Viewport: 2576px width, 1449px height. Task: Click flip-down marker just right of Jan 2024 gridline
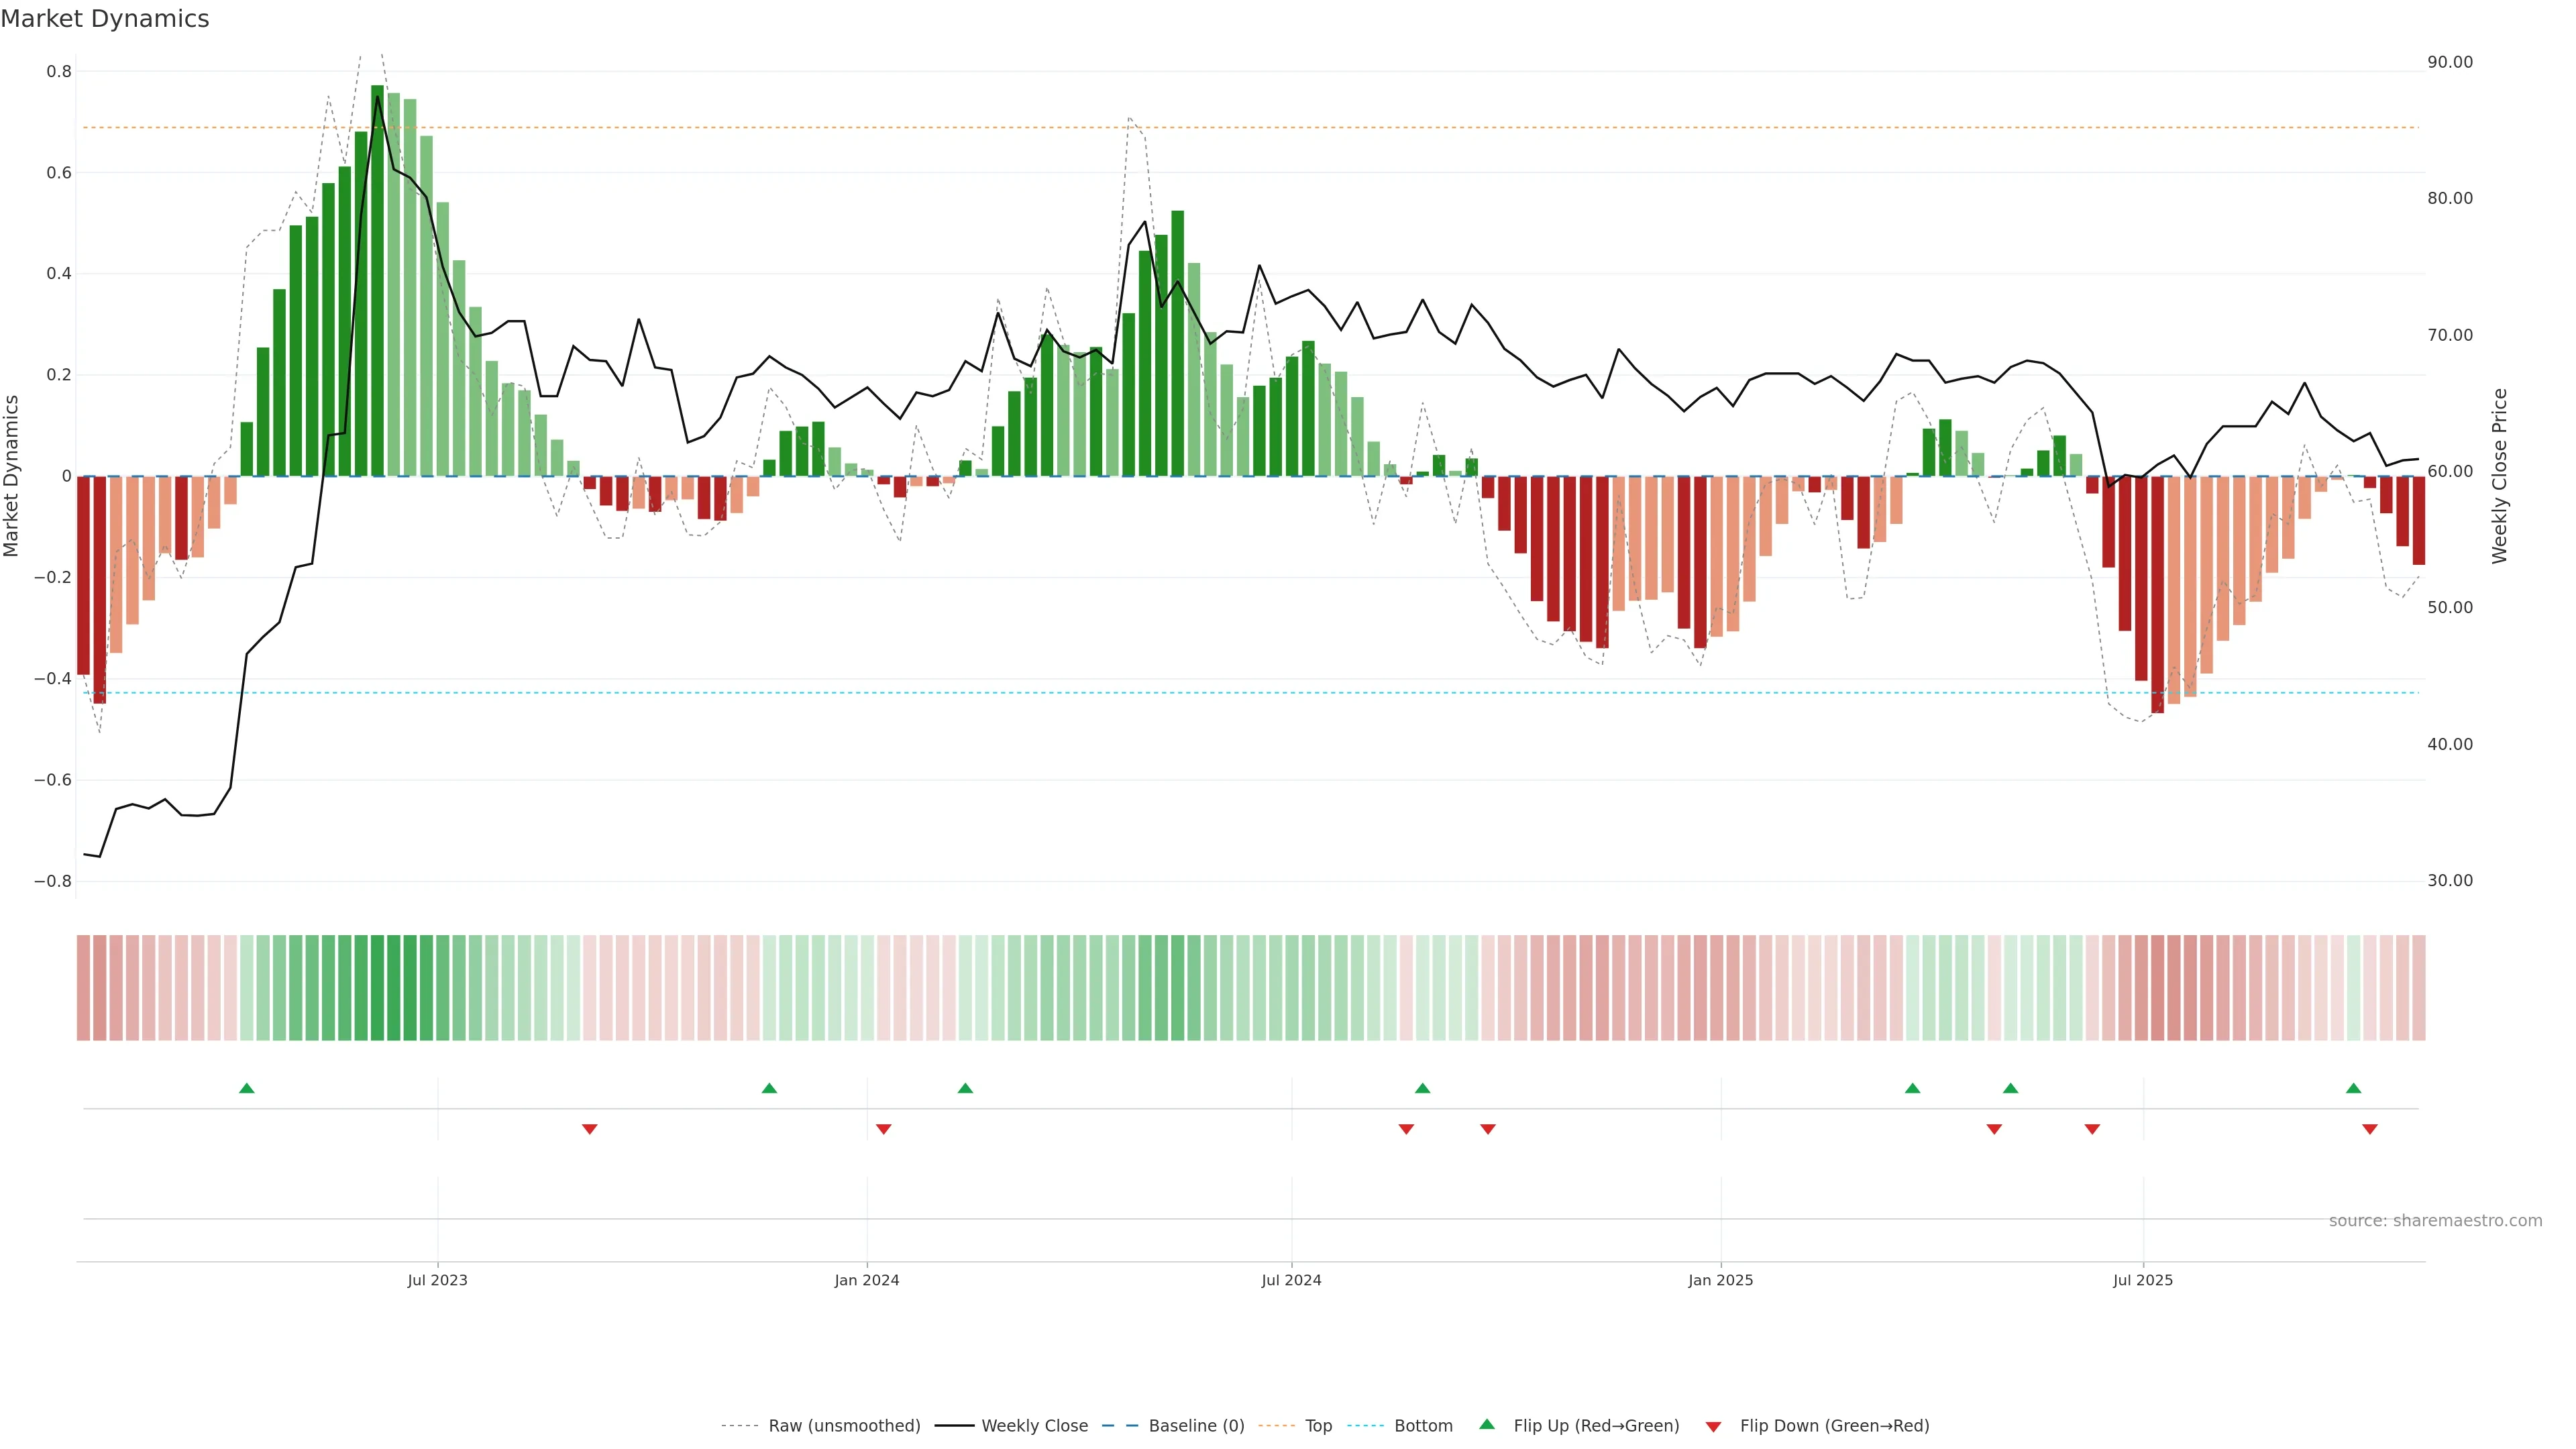(883, 1129)
